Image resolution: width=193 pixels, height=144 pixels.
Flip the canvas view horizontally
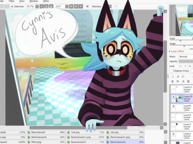[x=87, y=6]
